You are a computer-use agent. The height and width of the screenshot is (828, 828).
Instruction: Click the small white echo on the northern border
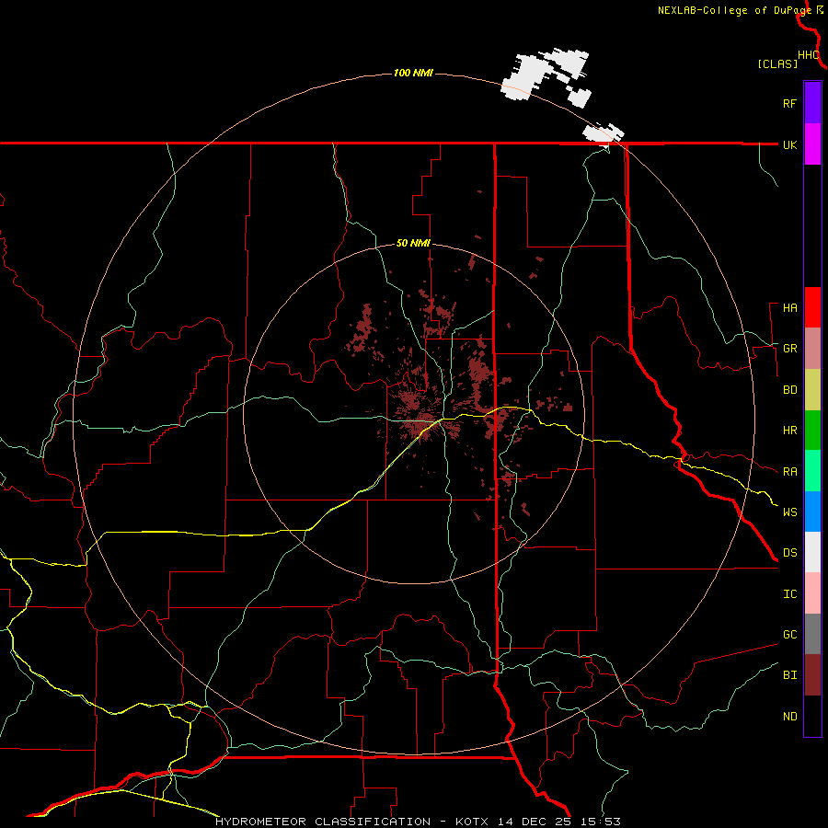point(603,133)
